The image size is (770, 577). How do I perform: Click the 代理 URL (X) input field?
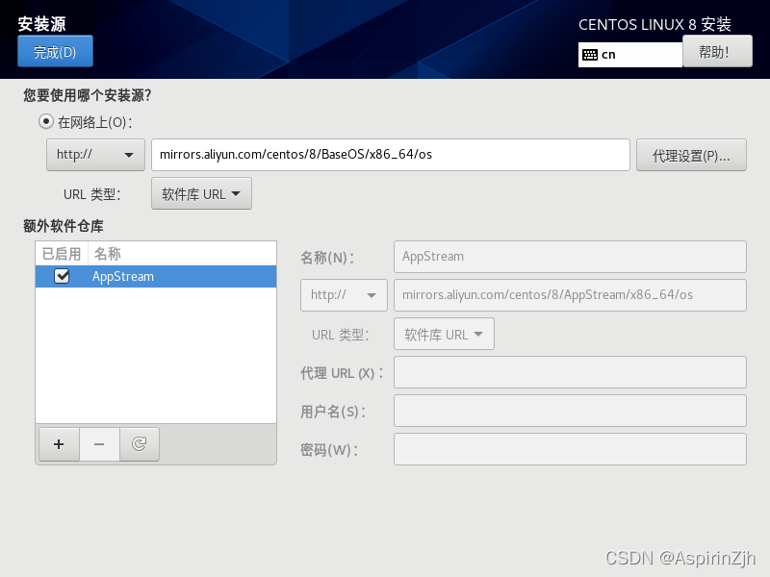point(570,372)
